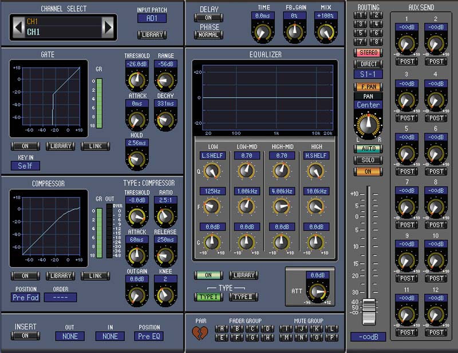458x353 pixels.
Task: Turn off the Equalizer ON button
Action: coord(209,275)
